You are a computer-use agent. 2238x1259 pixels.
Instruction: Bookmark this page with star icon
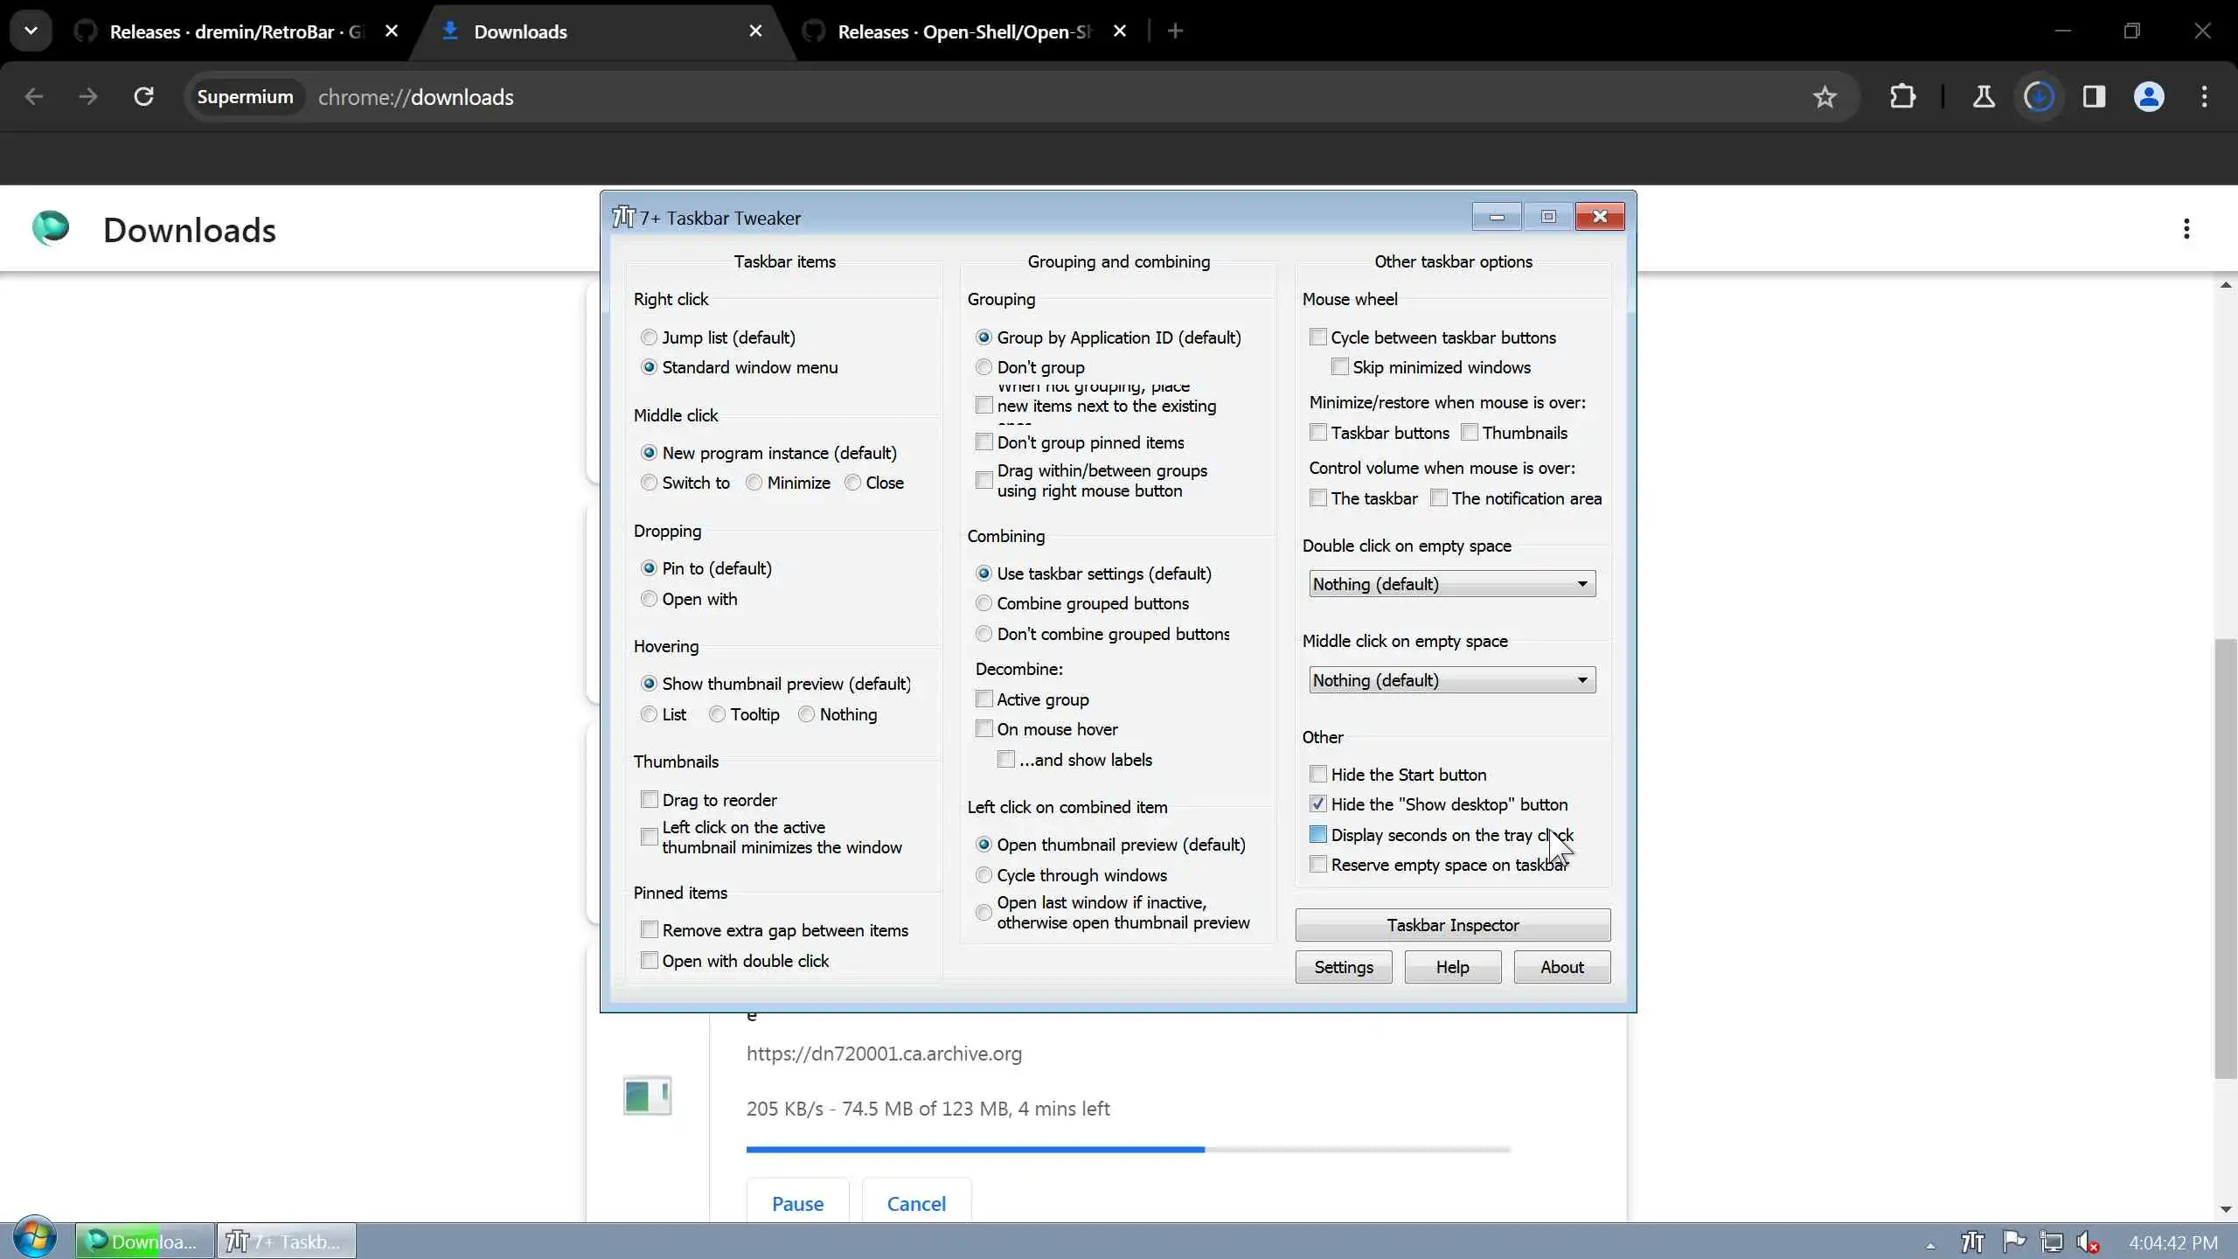1824,97
